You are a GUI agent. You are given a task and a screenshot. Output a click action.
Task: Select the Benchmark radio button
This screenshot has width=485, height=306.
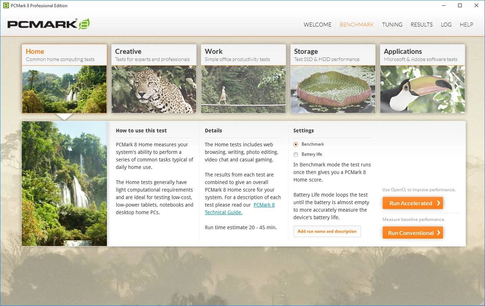tap(296, 144)
